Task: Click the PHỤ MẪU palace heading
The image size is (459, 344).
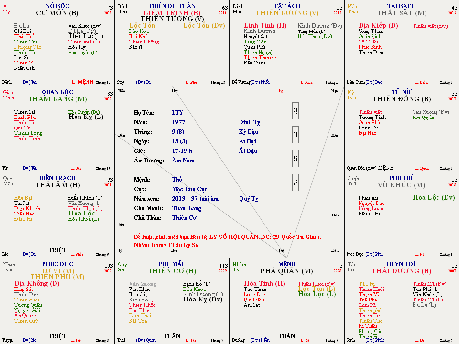Action: click(172, 264)
